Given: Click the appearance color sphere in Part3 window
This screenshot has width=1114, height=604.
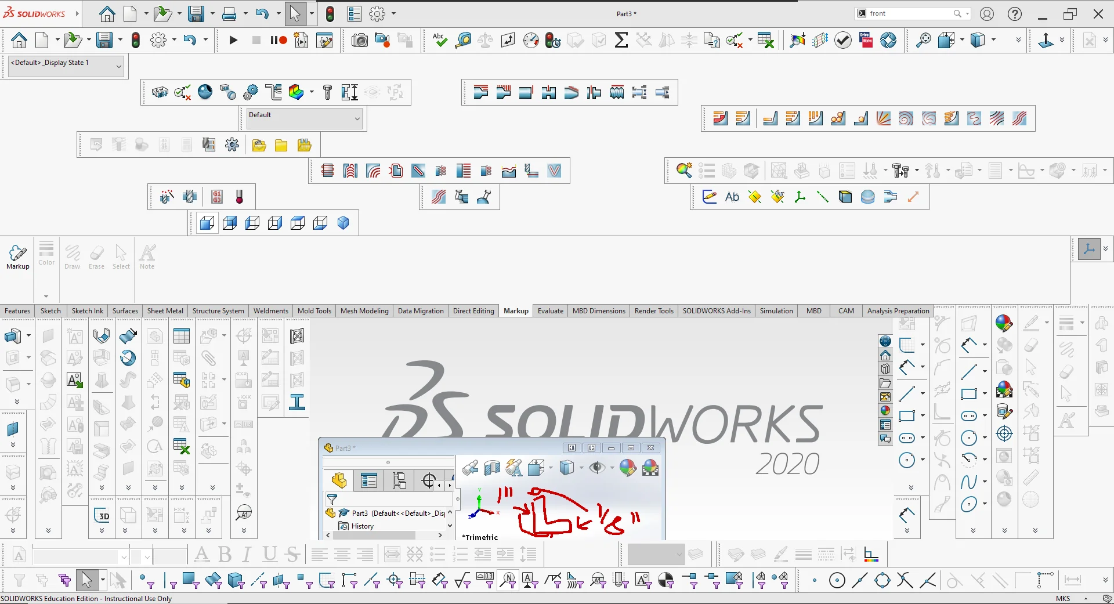Looking at the screenshot, I should (x=628, y=468).
